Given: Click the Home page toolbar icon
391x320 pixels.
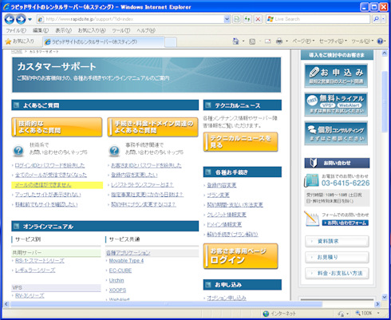Looking at the screenshot, I should click(235, 41).
